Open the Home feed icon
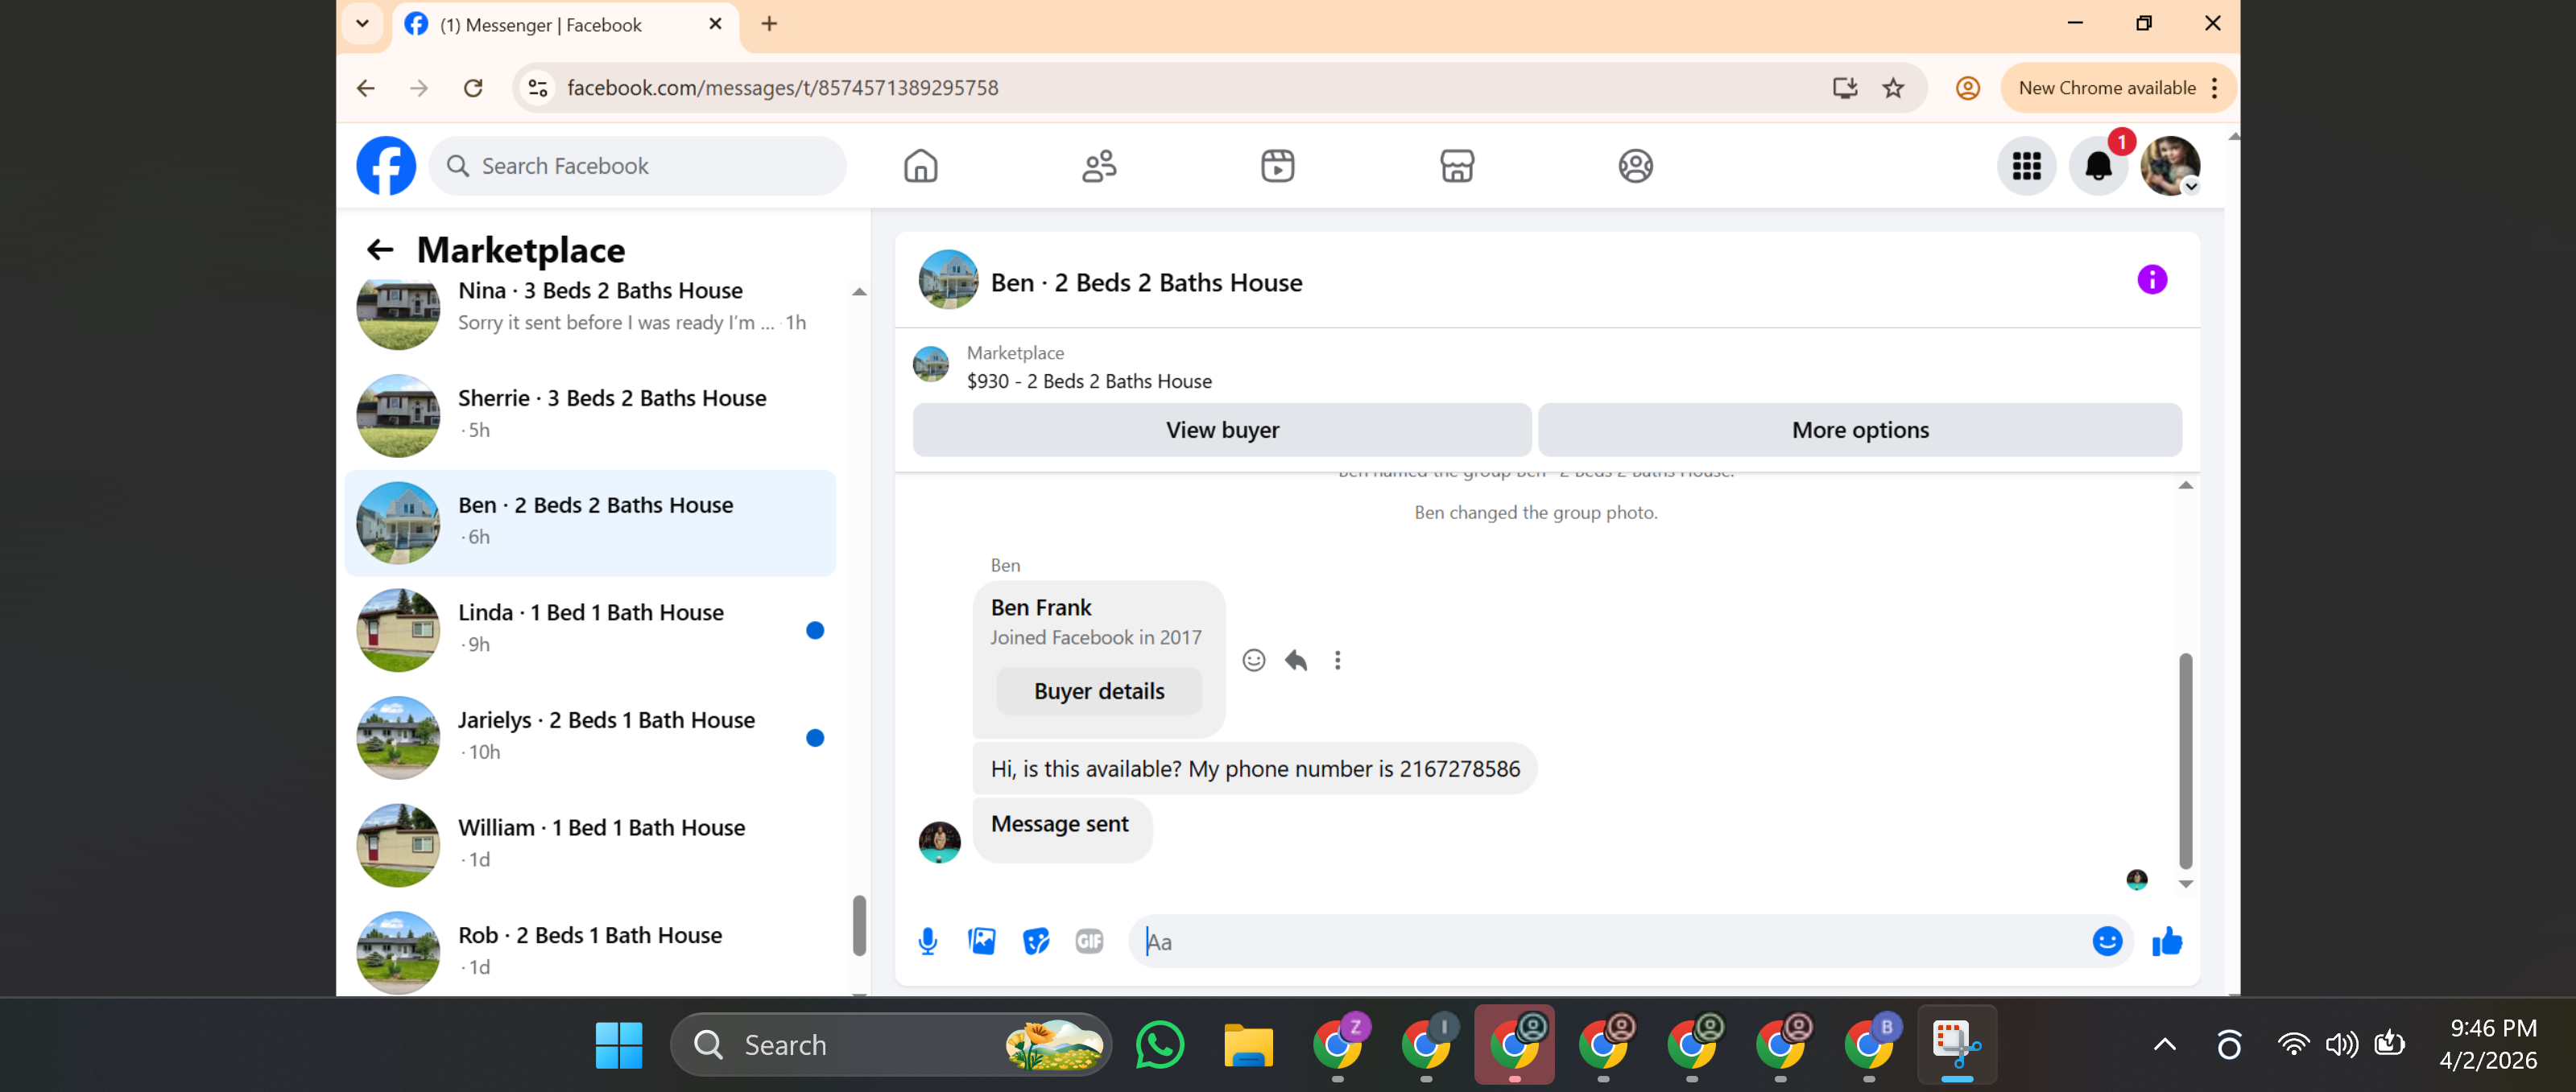This screenshot has height=1092, width=2576. pyautogui.click(x=920, y=166)
